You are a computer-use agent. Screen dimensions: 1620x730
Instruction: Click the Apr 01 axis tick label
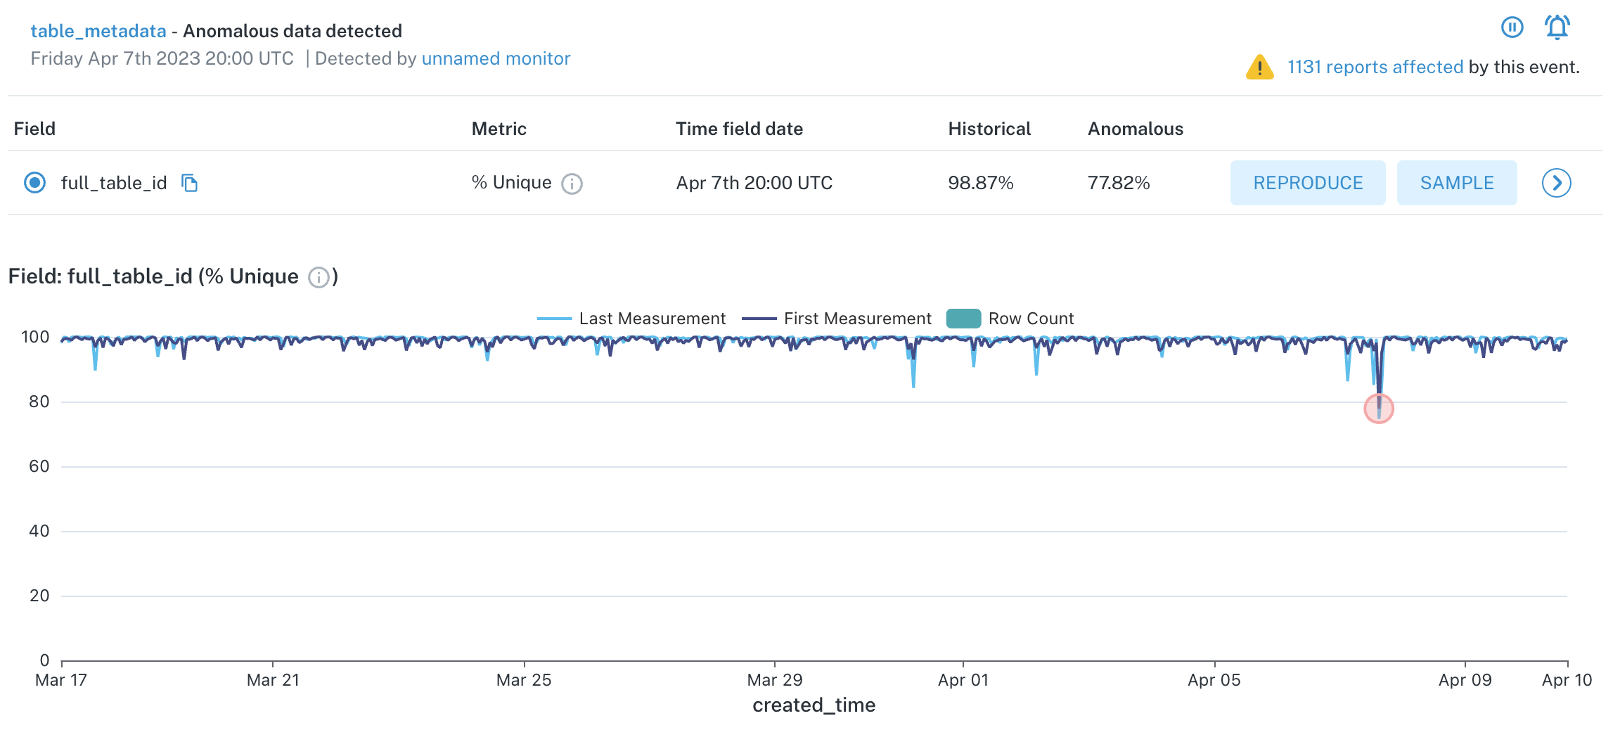click(963, 680)
